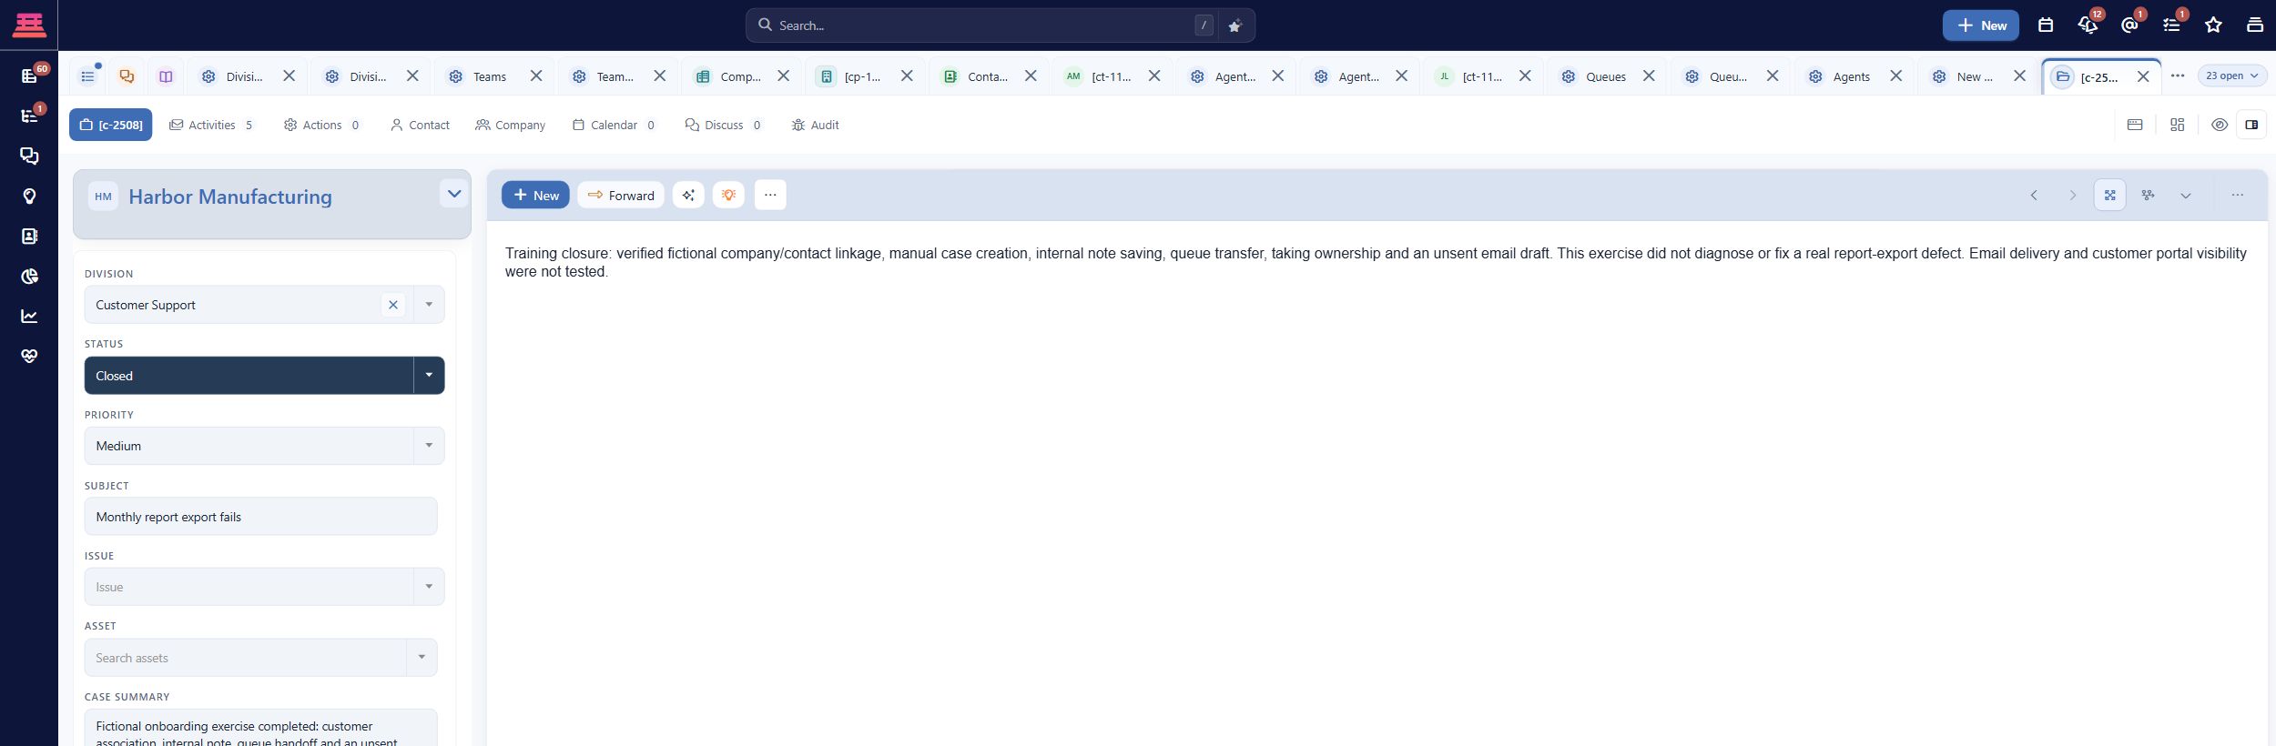Open the lightbulb knowledge sidebar icon
This screenshot has height=746, width=2276.
[x=29, y=196]
